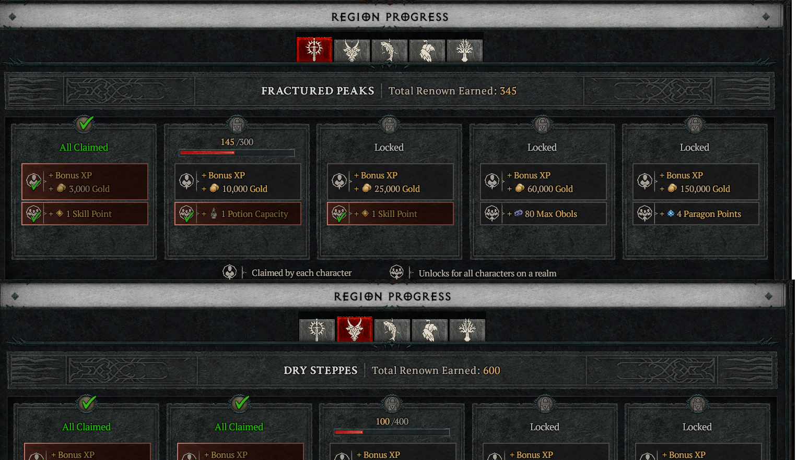797x460 pixels.
Task: Select the active Dry Steppes red tab
Action: coord(355,330)
